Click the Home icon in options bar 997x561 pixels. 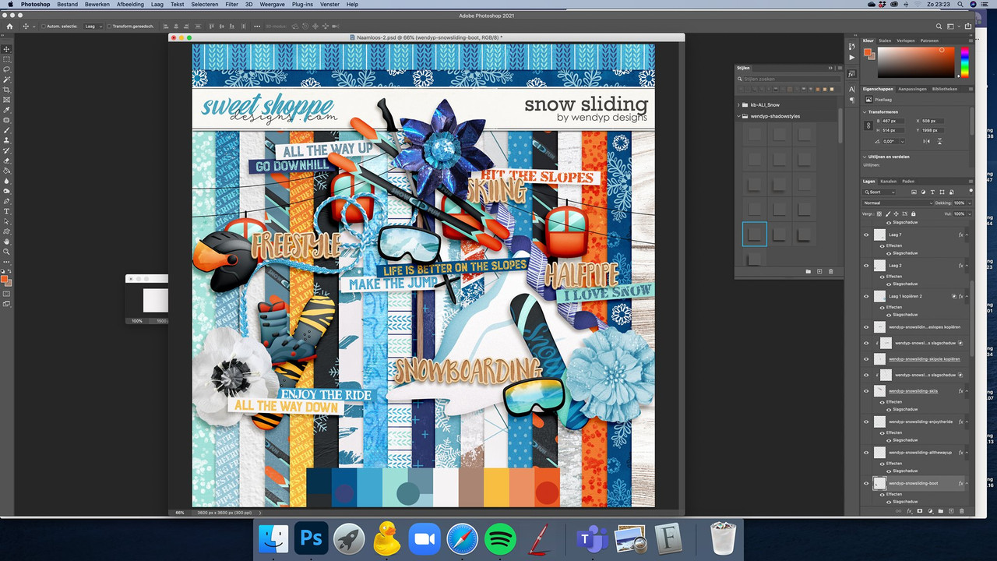click(x=9, y=26)
